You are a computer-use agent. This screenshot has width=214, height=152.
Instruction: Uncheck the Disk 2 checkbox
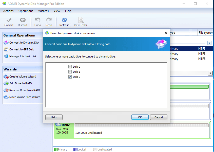tap(70, 77)
